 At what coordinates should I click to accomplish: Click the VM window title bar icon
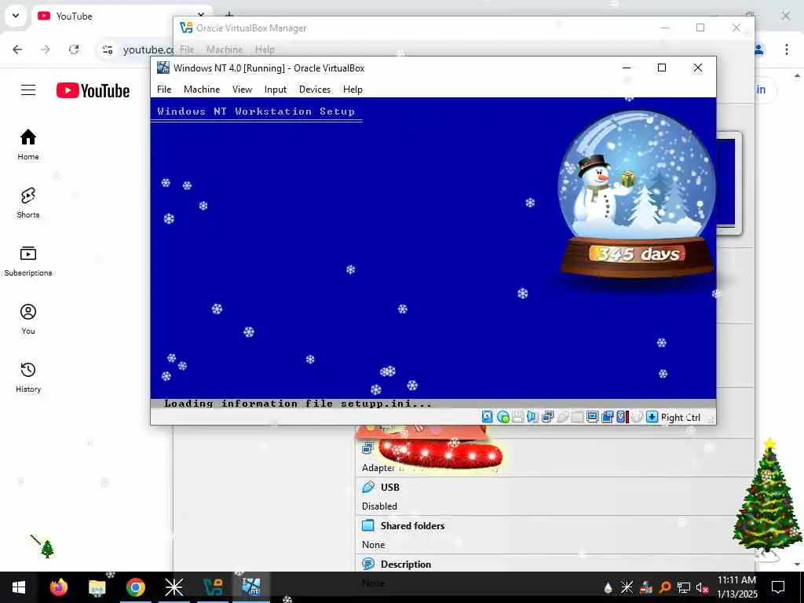coord(163,68)
